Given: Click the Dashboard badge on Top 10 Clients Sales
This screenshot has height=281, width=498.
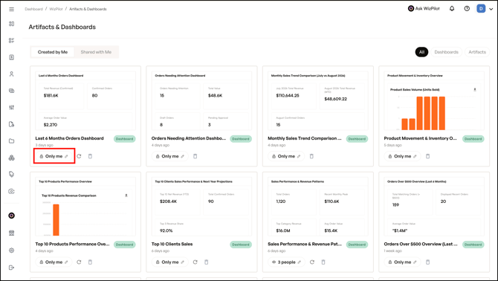Looking at the screenshot, I should click(x=240, y=245).
